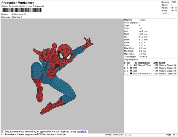Click the red thread color swatch
Viewport: 178px width, 137px height.
click(131, 68)
